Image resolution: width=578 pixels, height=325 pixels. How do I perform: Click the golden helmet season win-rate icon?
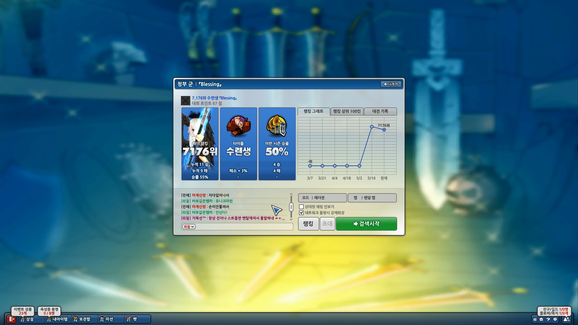pos(277,126)
